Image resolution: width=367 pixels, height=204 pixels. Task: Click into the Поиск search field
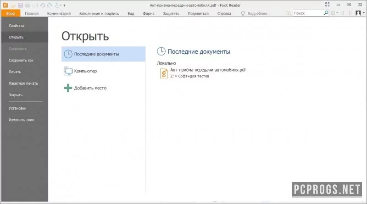click(308, 13)
